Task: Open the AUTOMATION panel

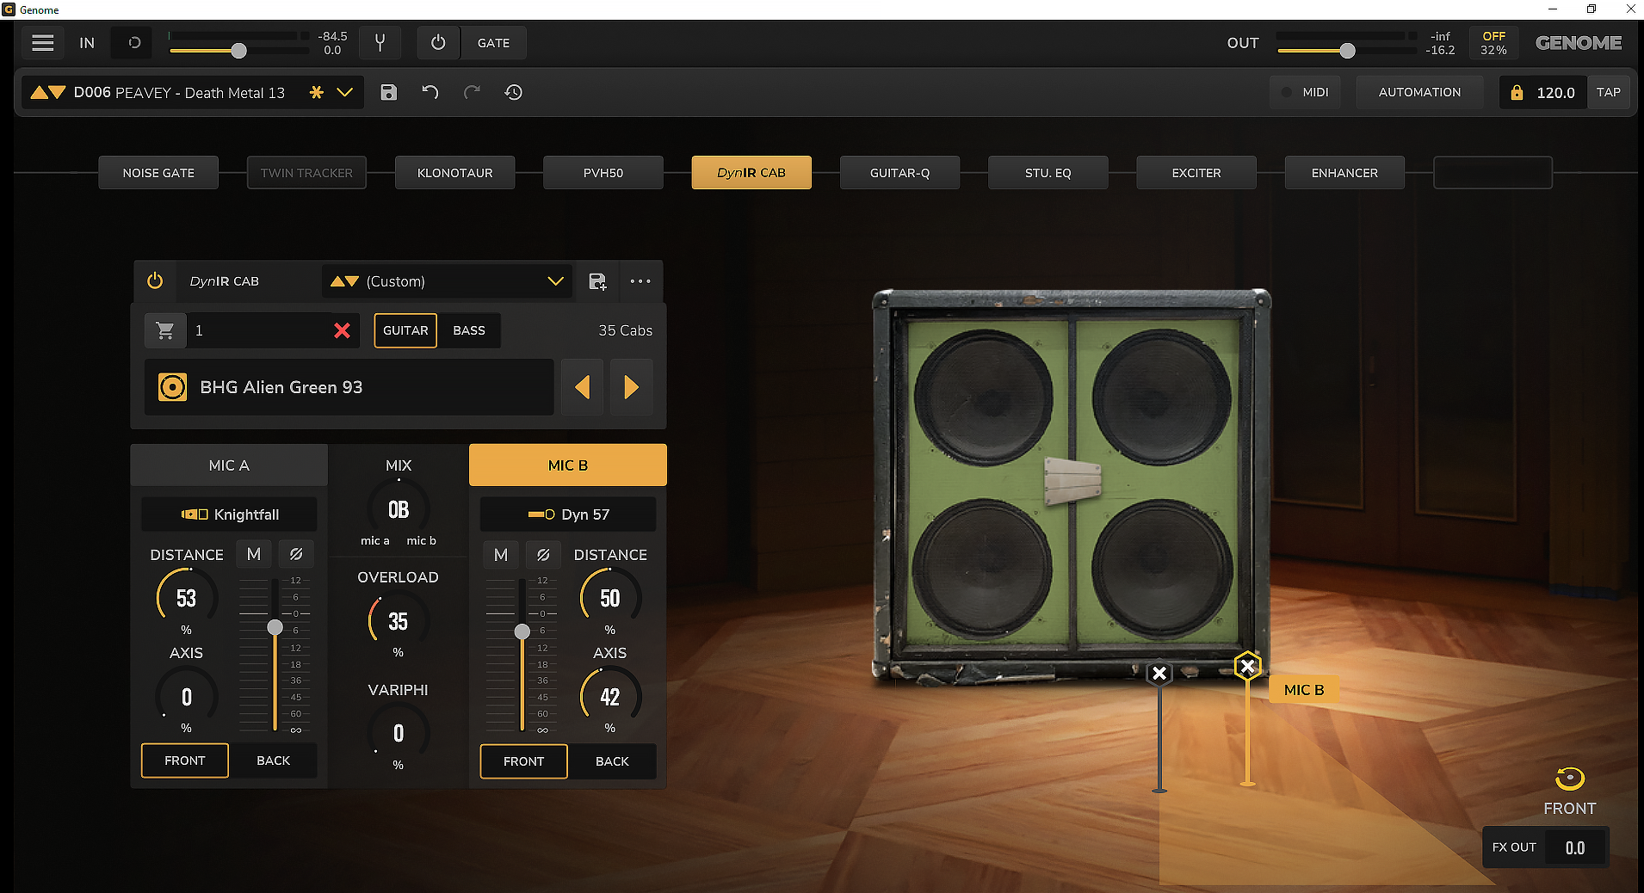Action: coord(1419,92)
